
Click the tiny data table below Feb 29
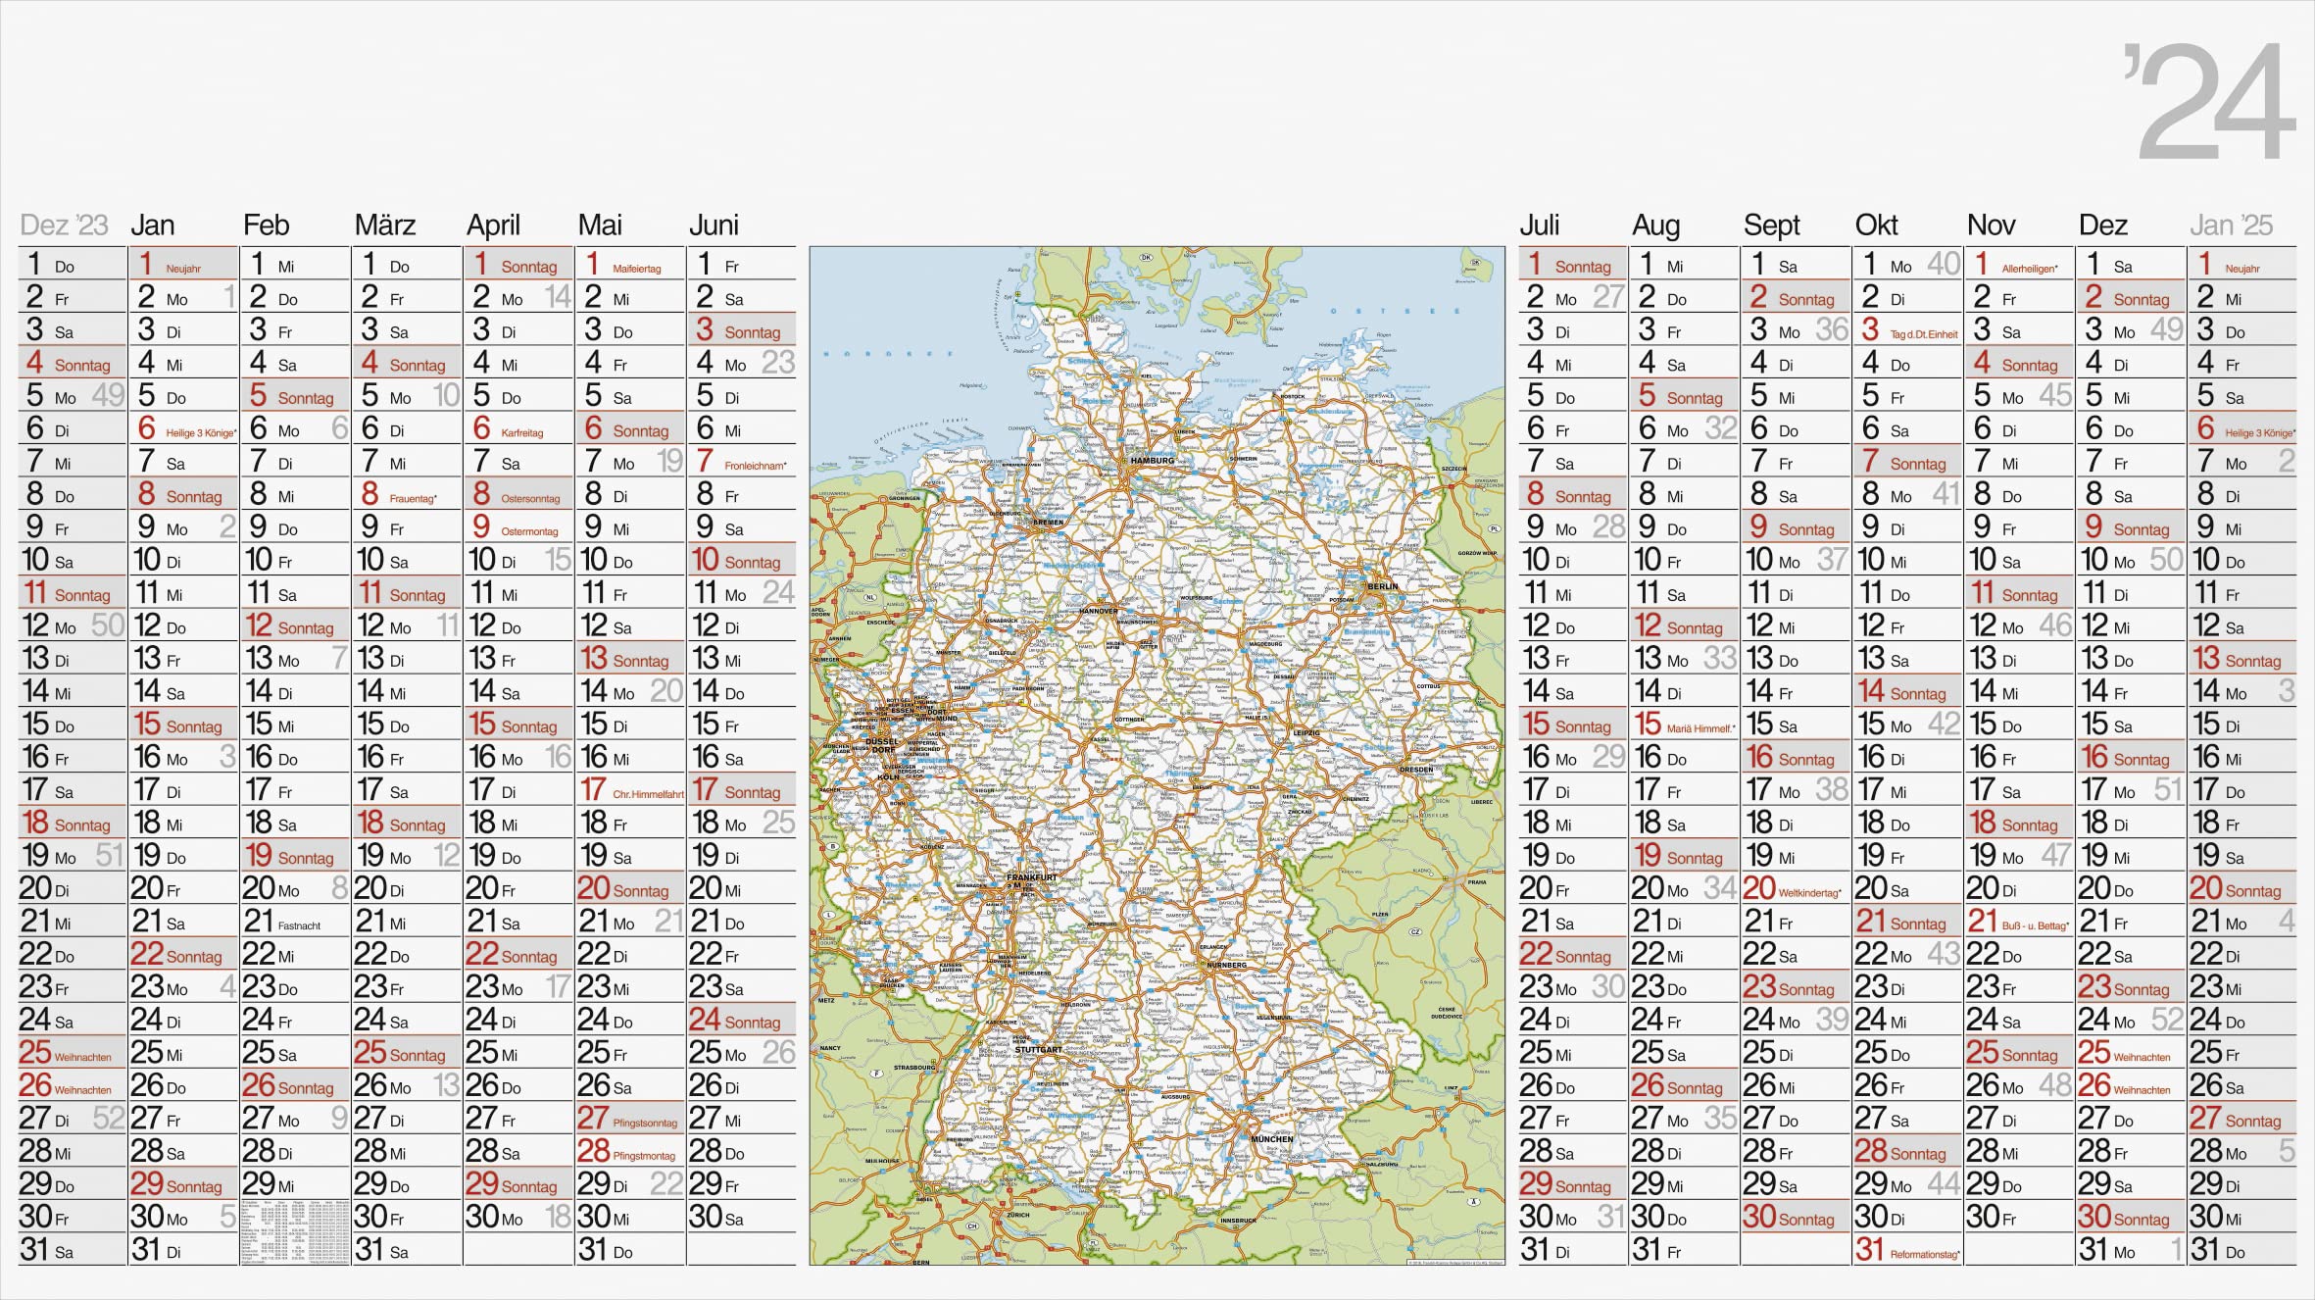[x=295, y=1231]
